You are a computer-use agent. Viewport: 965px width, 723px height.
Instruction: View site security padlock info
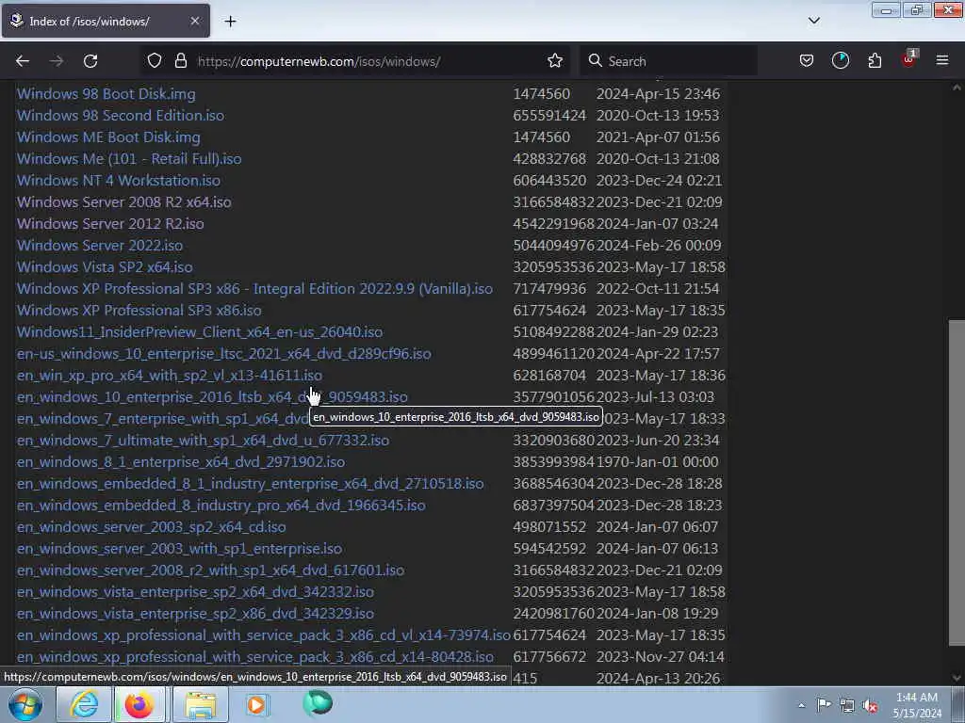(180, 61)
